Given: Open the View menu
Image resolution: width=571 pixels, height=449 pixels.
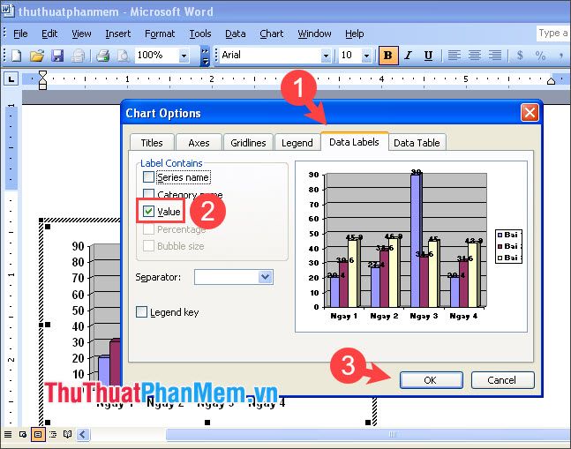Looking at the screenshot, I should pyautogui.click(x=81, y=34).
